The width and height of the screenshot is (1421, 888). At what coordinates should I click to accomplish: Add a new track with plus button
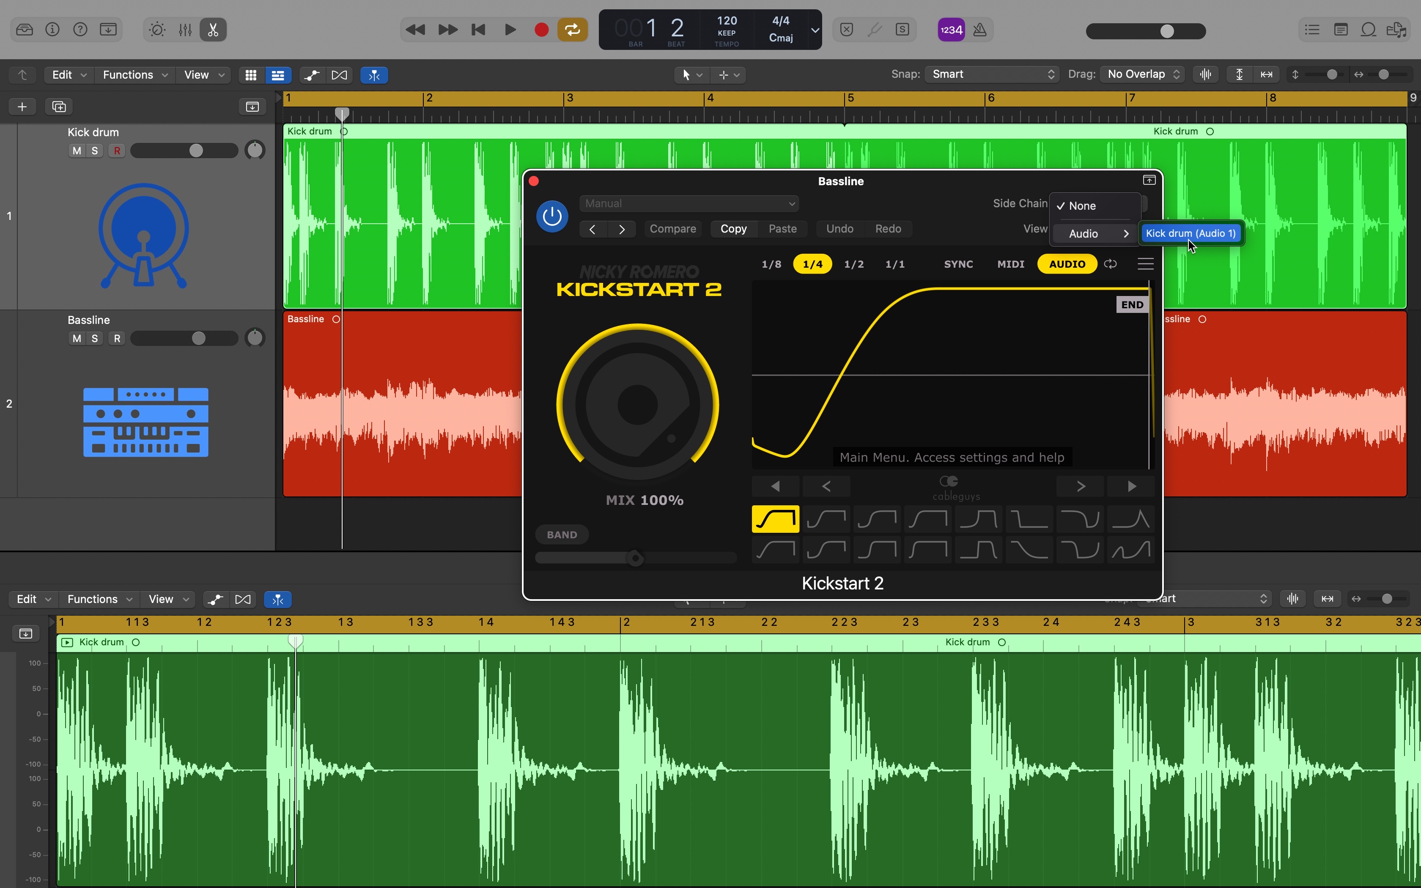tap(22, 106)
